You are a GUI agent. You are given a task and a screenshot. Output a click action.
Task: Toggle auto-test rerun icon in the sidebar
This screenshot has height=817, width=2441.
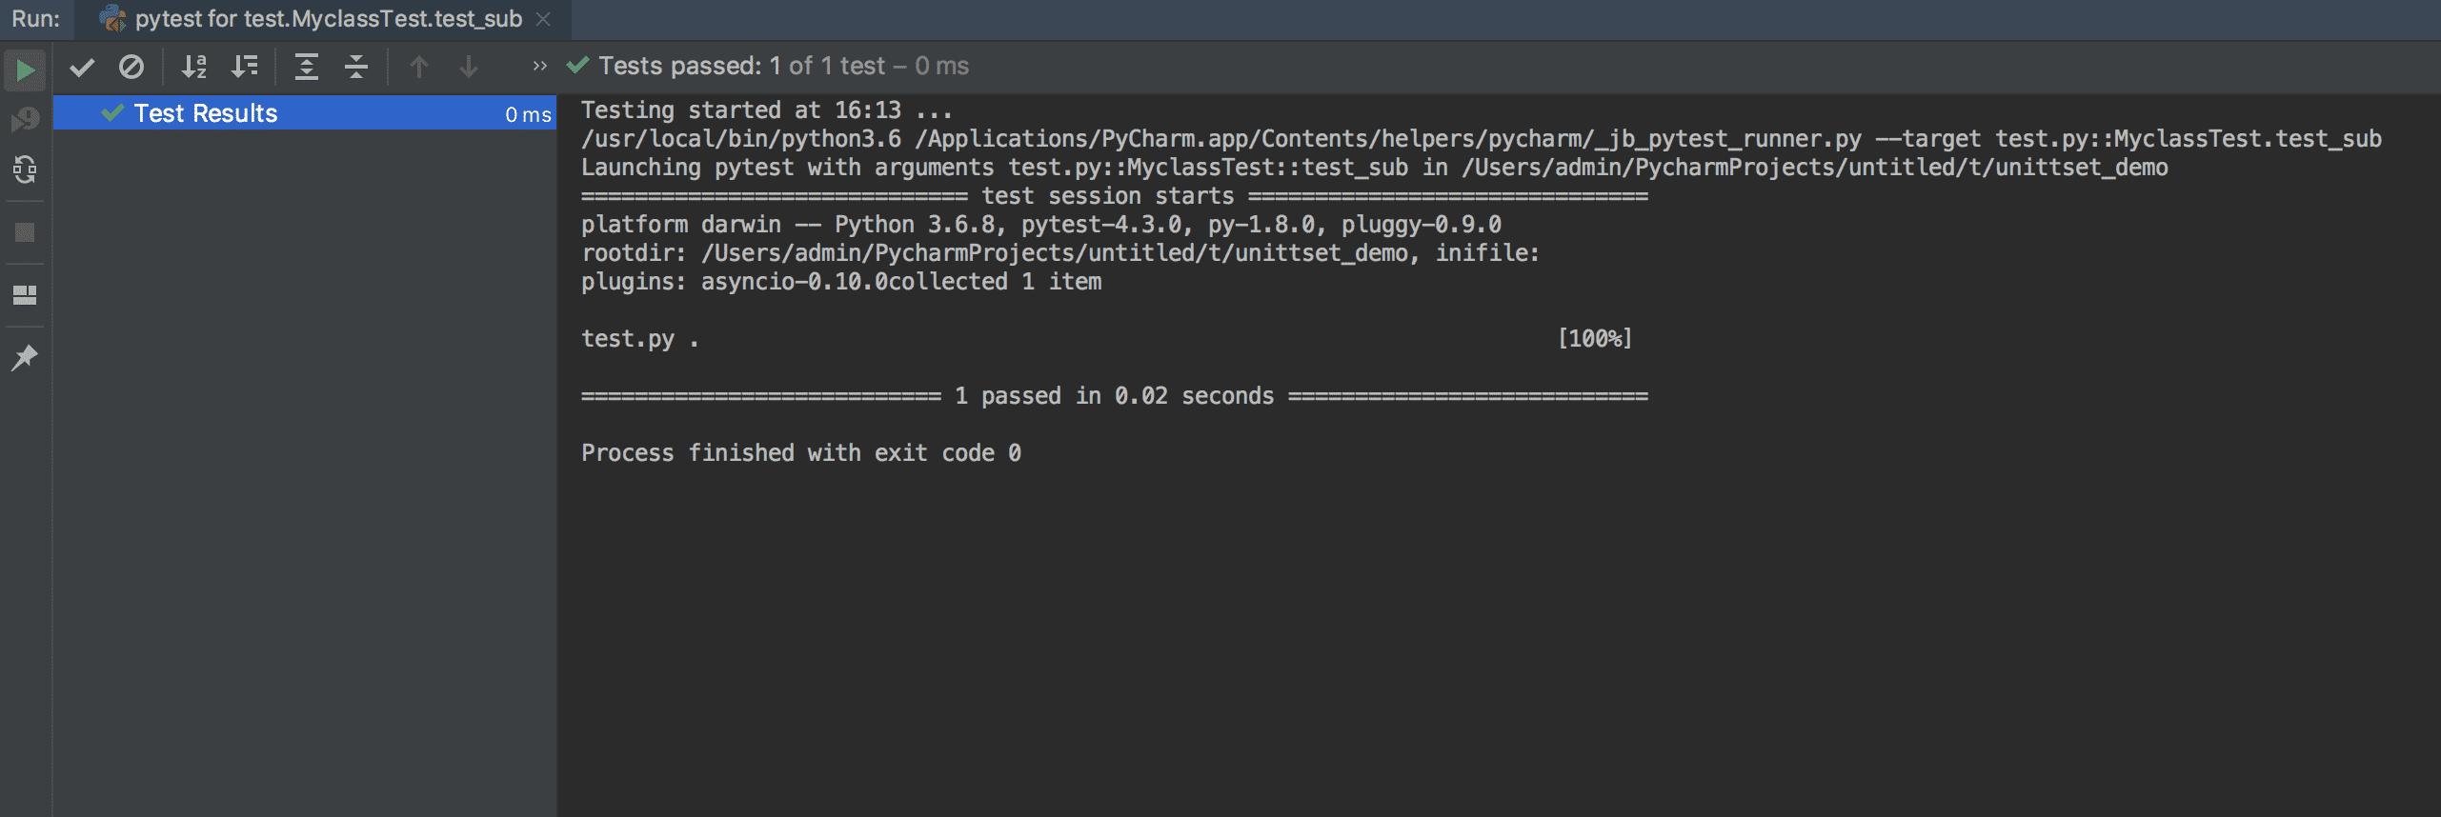[x=25, y=170]
